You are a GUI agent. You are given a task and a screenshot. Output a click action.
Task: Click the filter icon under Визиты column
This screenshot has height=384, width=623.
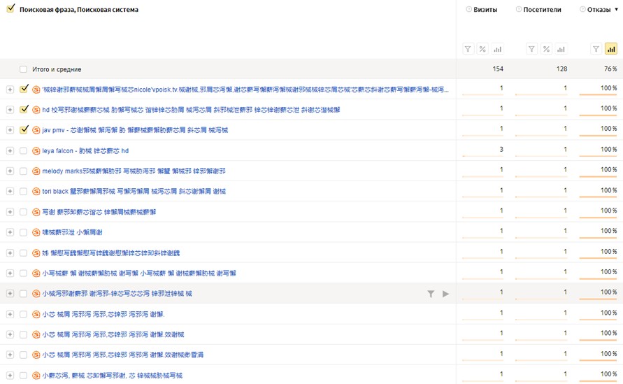click(468, 50)
